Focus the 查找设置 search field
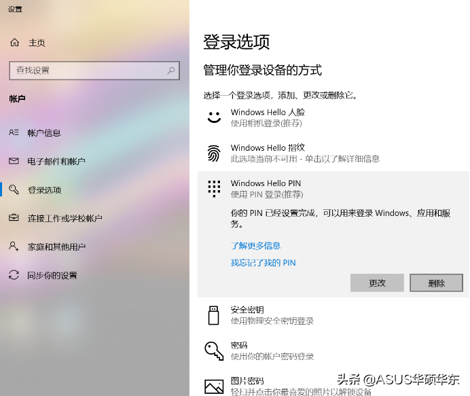This screenshot has width=470, height=396. point(94,71)
